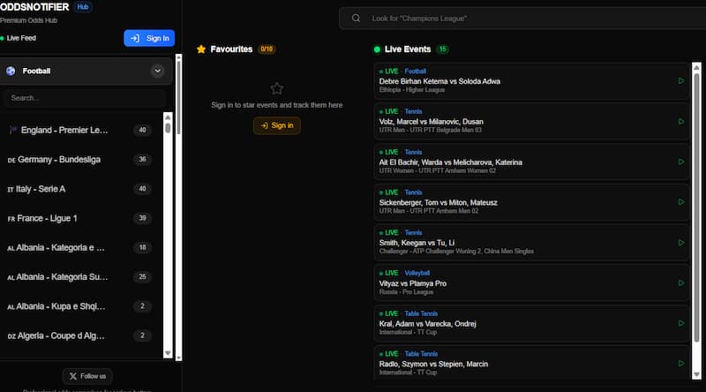Click the Premier League count badge 40
This screenshot has height=392, width=706.
(x=142, y=130)
